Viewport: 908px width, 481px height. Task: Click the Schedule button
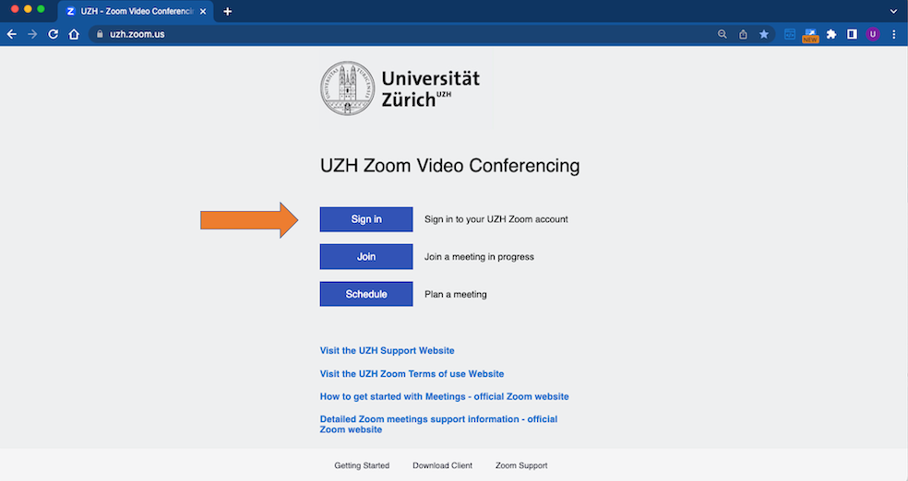[366, 294]
